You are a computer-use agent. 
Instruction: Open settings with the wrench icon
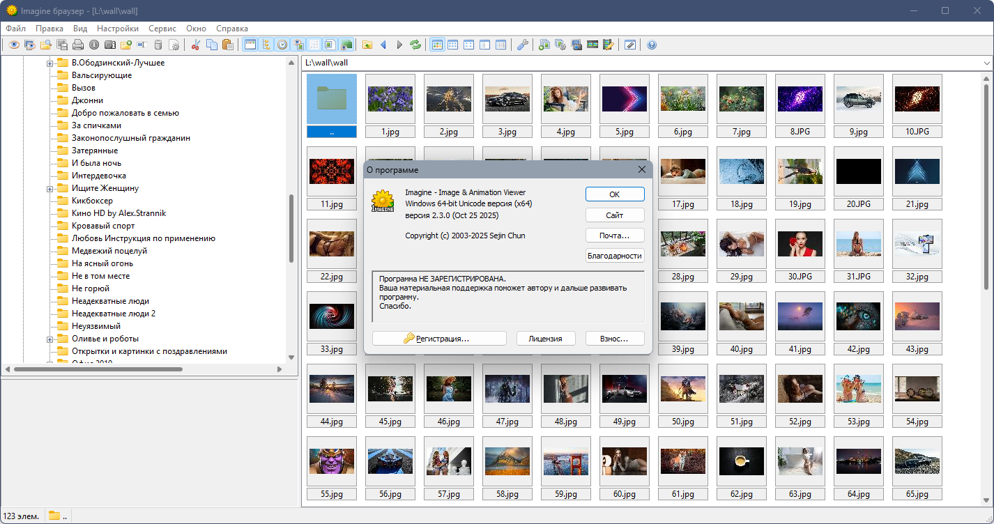[522, 45]
